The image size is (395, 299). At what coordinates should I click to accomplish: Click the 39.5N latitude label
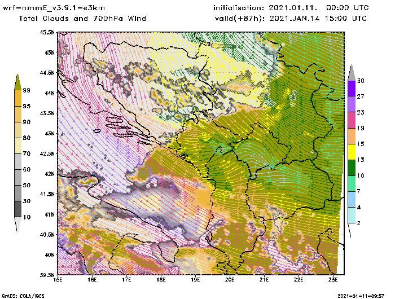(x=47, y=275)
